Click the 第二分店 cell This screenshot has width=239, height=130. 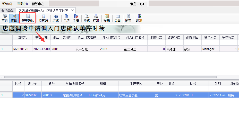point(135,49)
